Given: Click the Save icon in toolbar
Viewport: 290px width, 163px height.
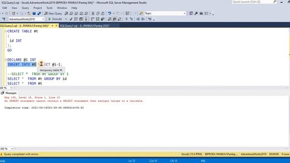Looking at the screenshot, I should pyautogui.click(x=34, y=13).
